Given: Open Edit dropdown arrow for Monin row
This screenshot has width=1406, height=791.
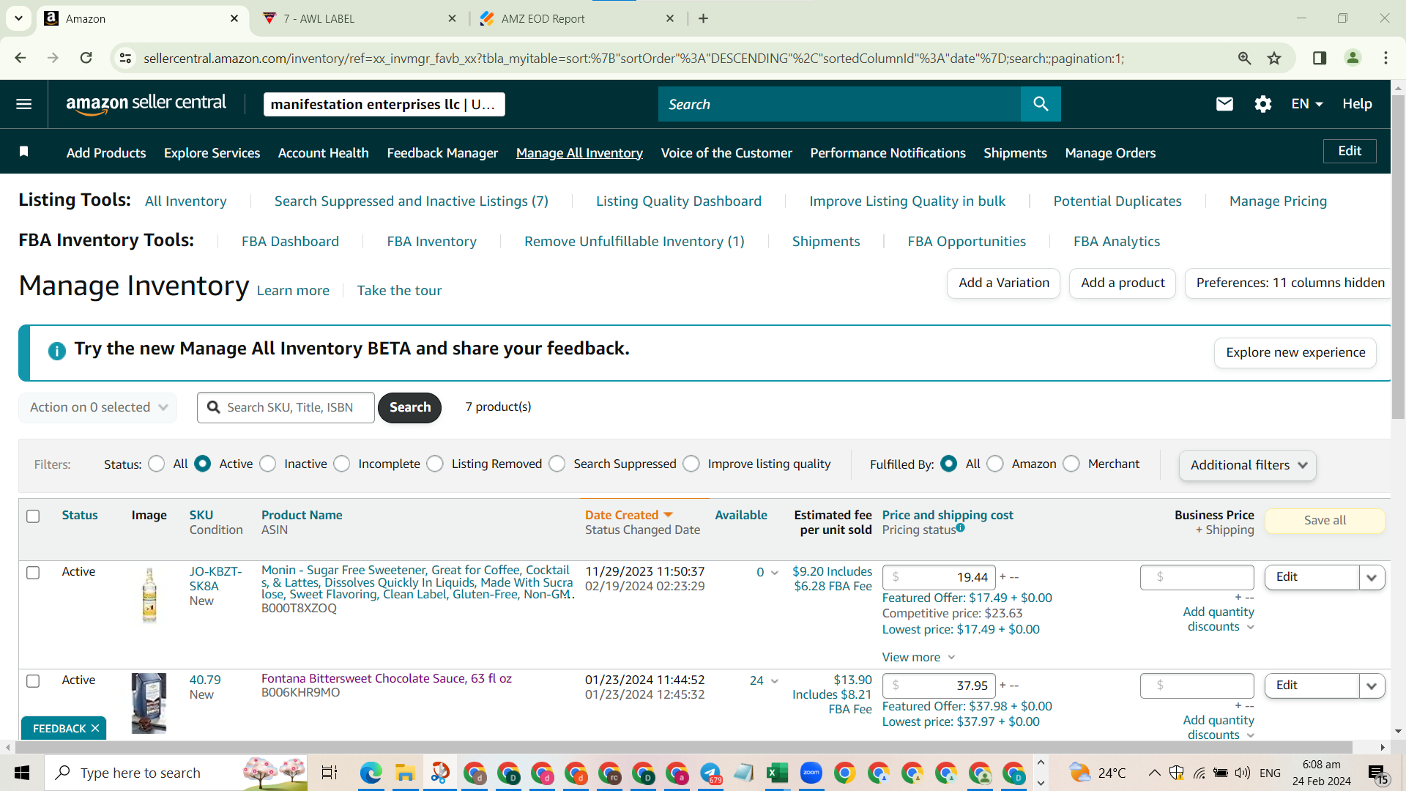Looking at the screenshot, I should pyautogui.click(x=1372, y=577).
